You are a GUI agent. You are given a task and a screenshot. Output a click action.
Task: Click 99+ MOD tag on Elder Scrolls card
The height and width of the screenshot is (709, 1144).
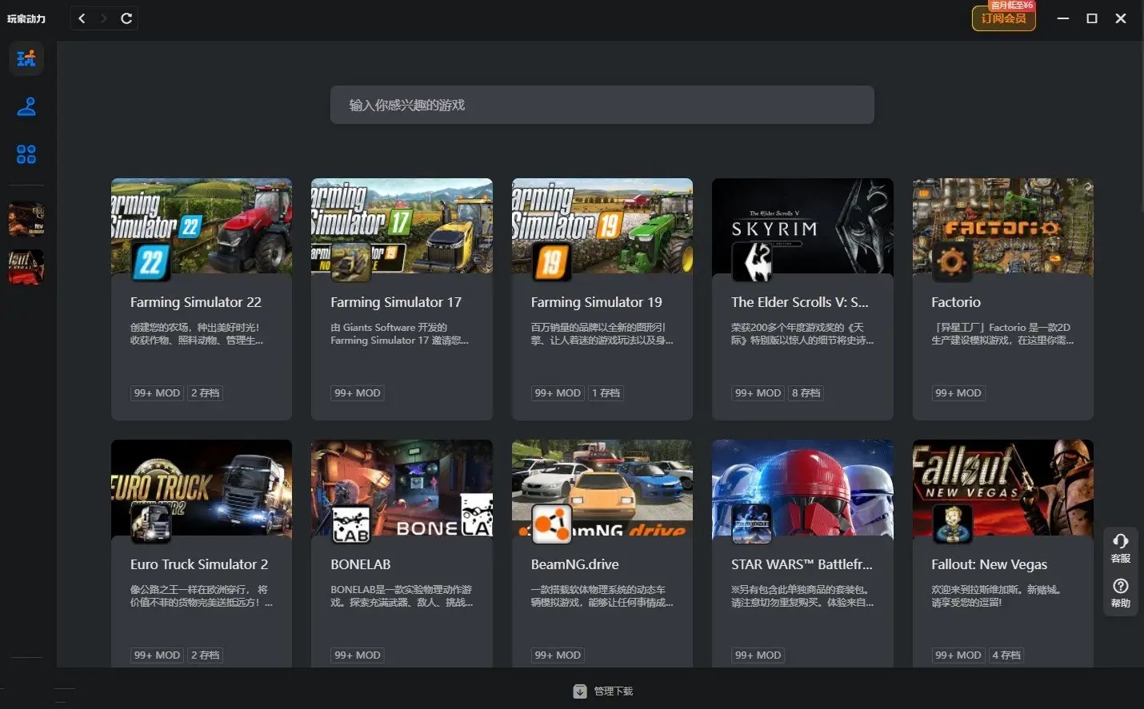758,392
